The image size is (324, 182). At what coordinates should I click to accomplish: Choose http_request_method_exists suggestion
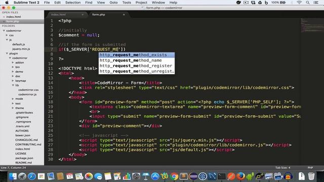click(137, 55)
